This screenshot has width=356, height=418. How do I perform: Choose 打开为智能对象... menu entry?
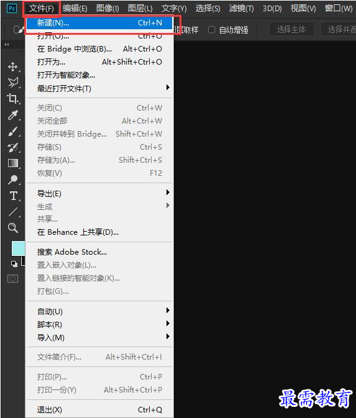(x=99, y=75)
